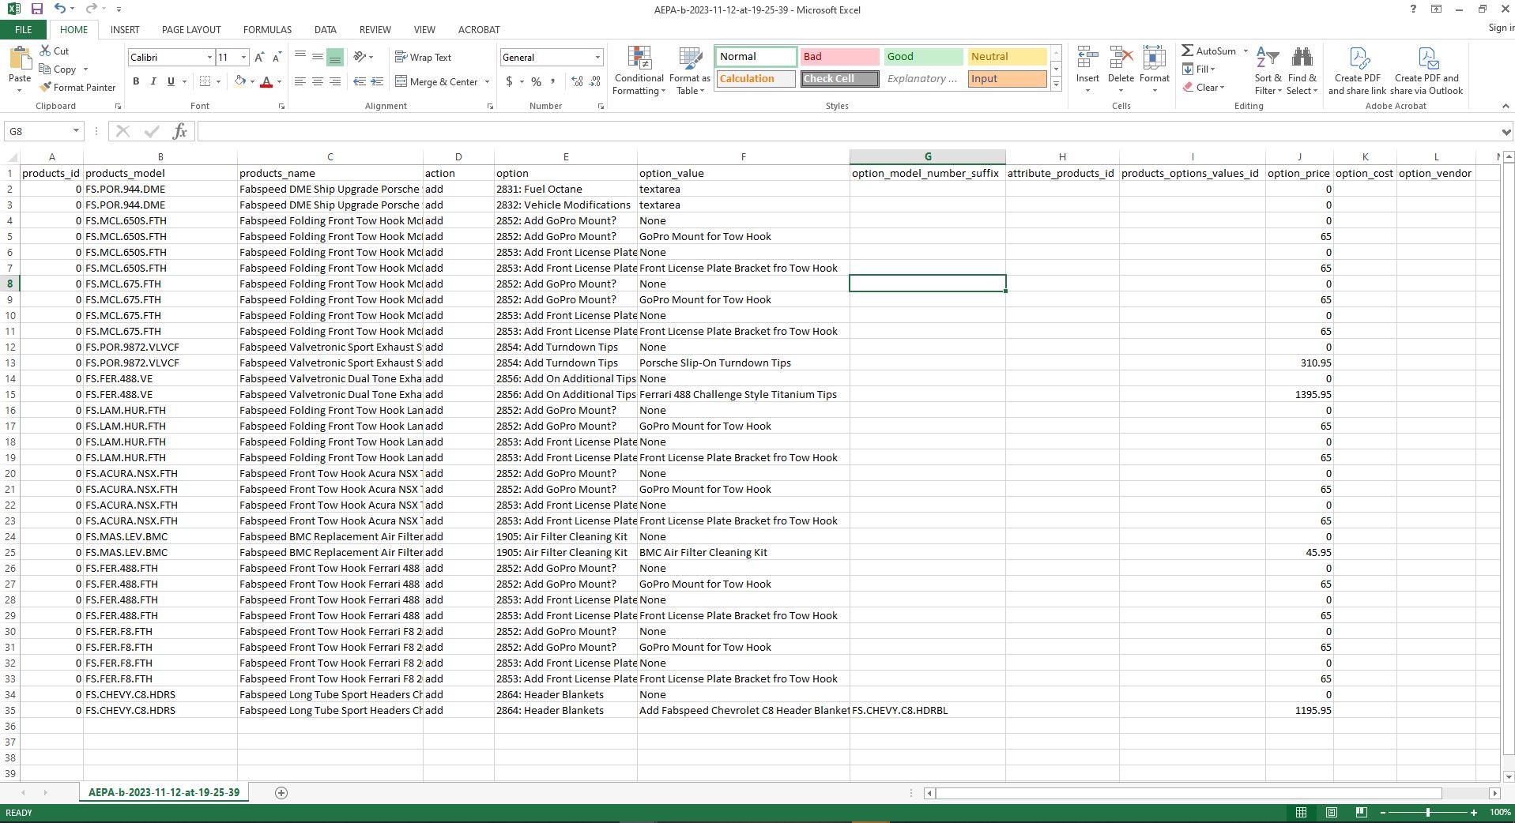Switch to the INSERT tab
Screen dimensions: 1515x823
tap(125, 29)
